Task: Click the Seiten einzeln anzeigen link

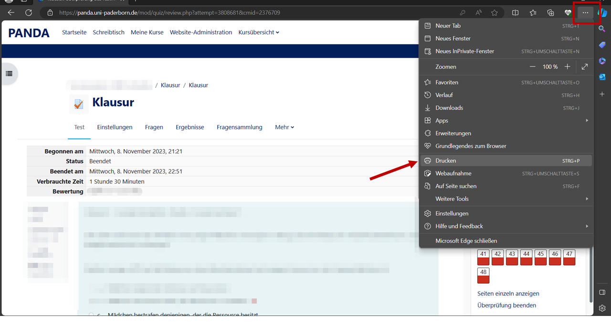Action: 508,294
